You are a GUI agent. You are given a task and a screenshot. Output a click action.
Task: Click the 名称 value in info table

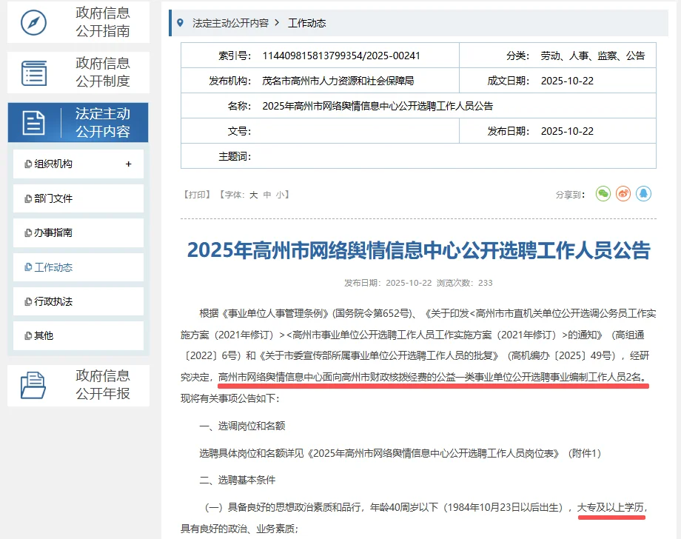(x=378, y=106)
